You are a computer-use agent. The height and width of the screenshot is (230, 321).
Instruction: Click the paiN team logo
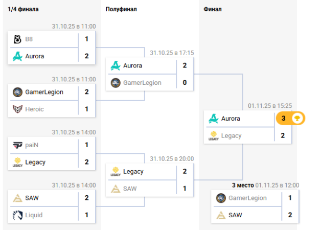[17, 145]
